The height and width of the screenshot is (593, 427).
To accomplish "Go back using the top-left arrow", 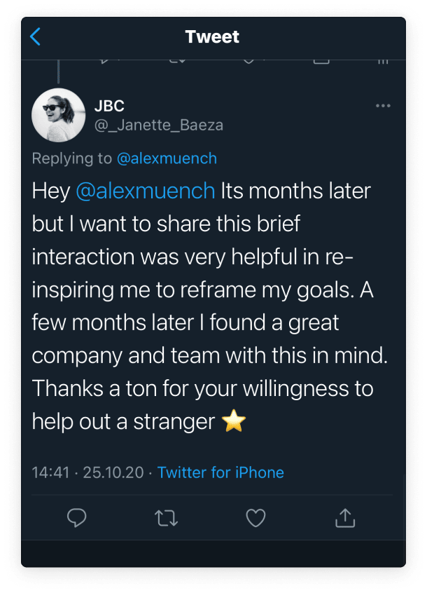I will (x=36, y=37).
